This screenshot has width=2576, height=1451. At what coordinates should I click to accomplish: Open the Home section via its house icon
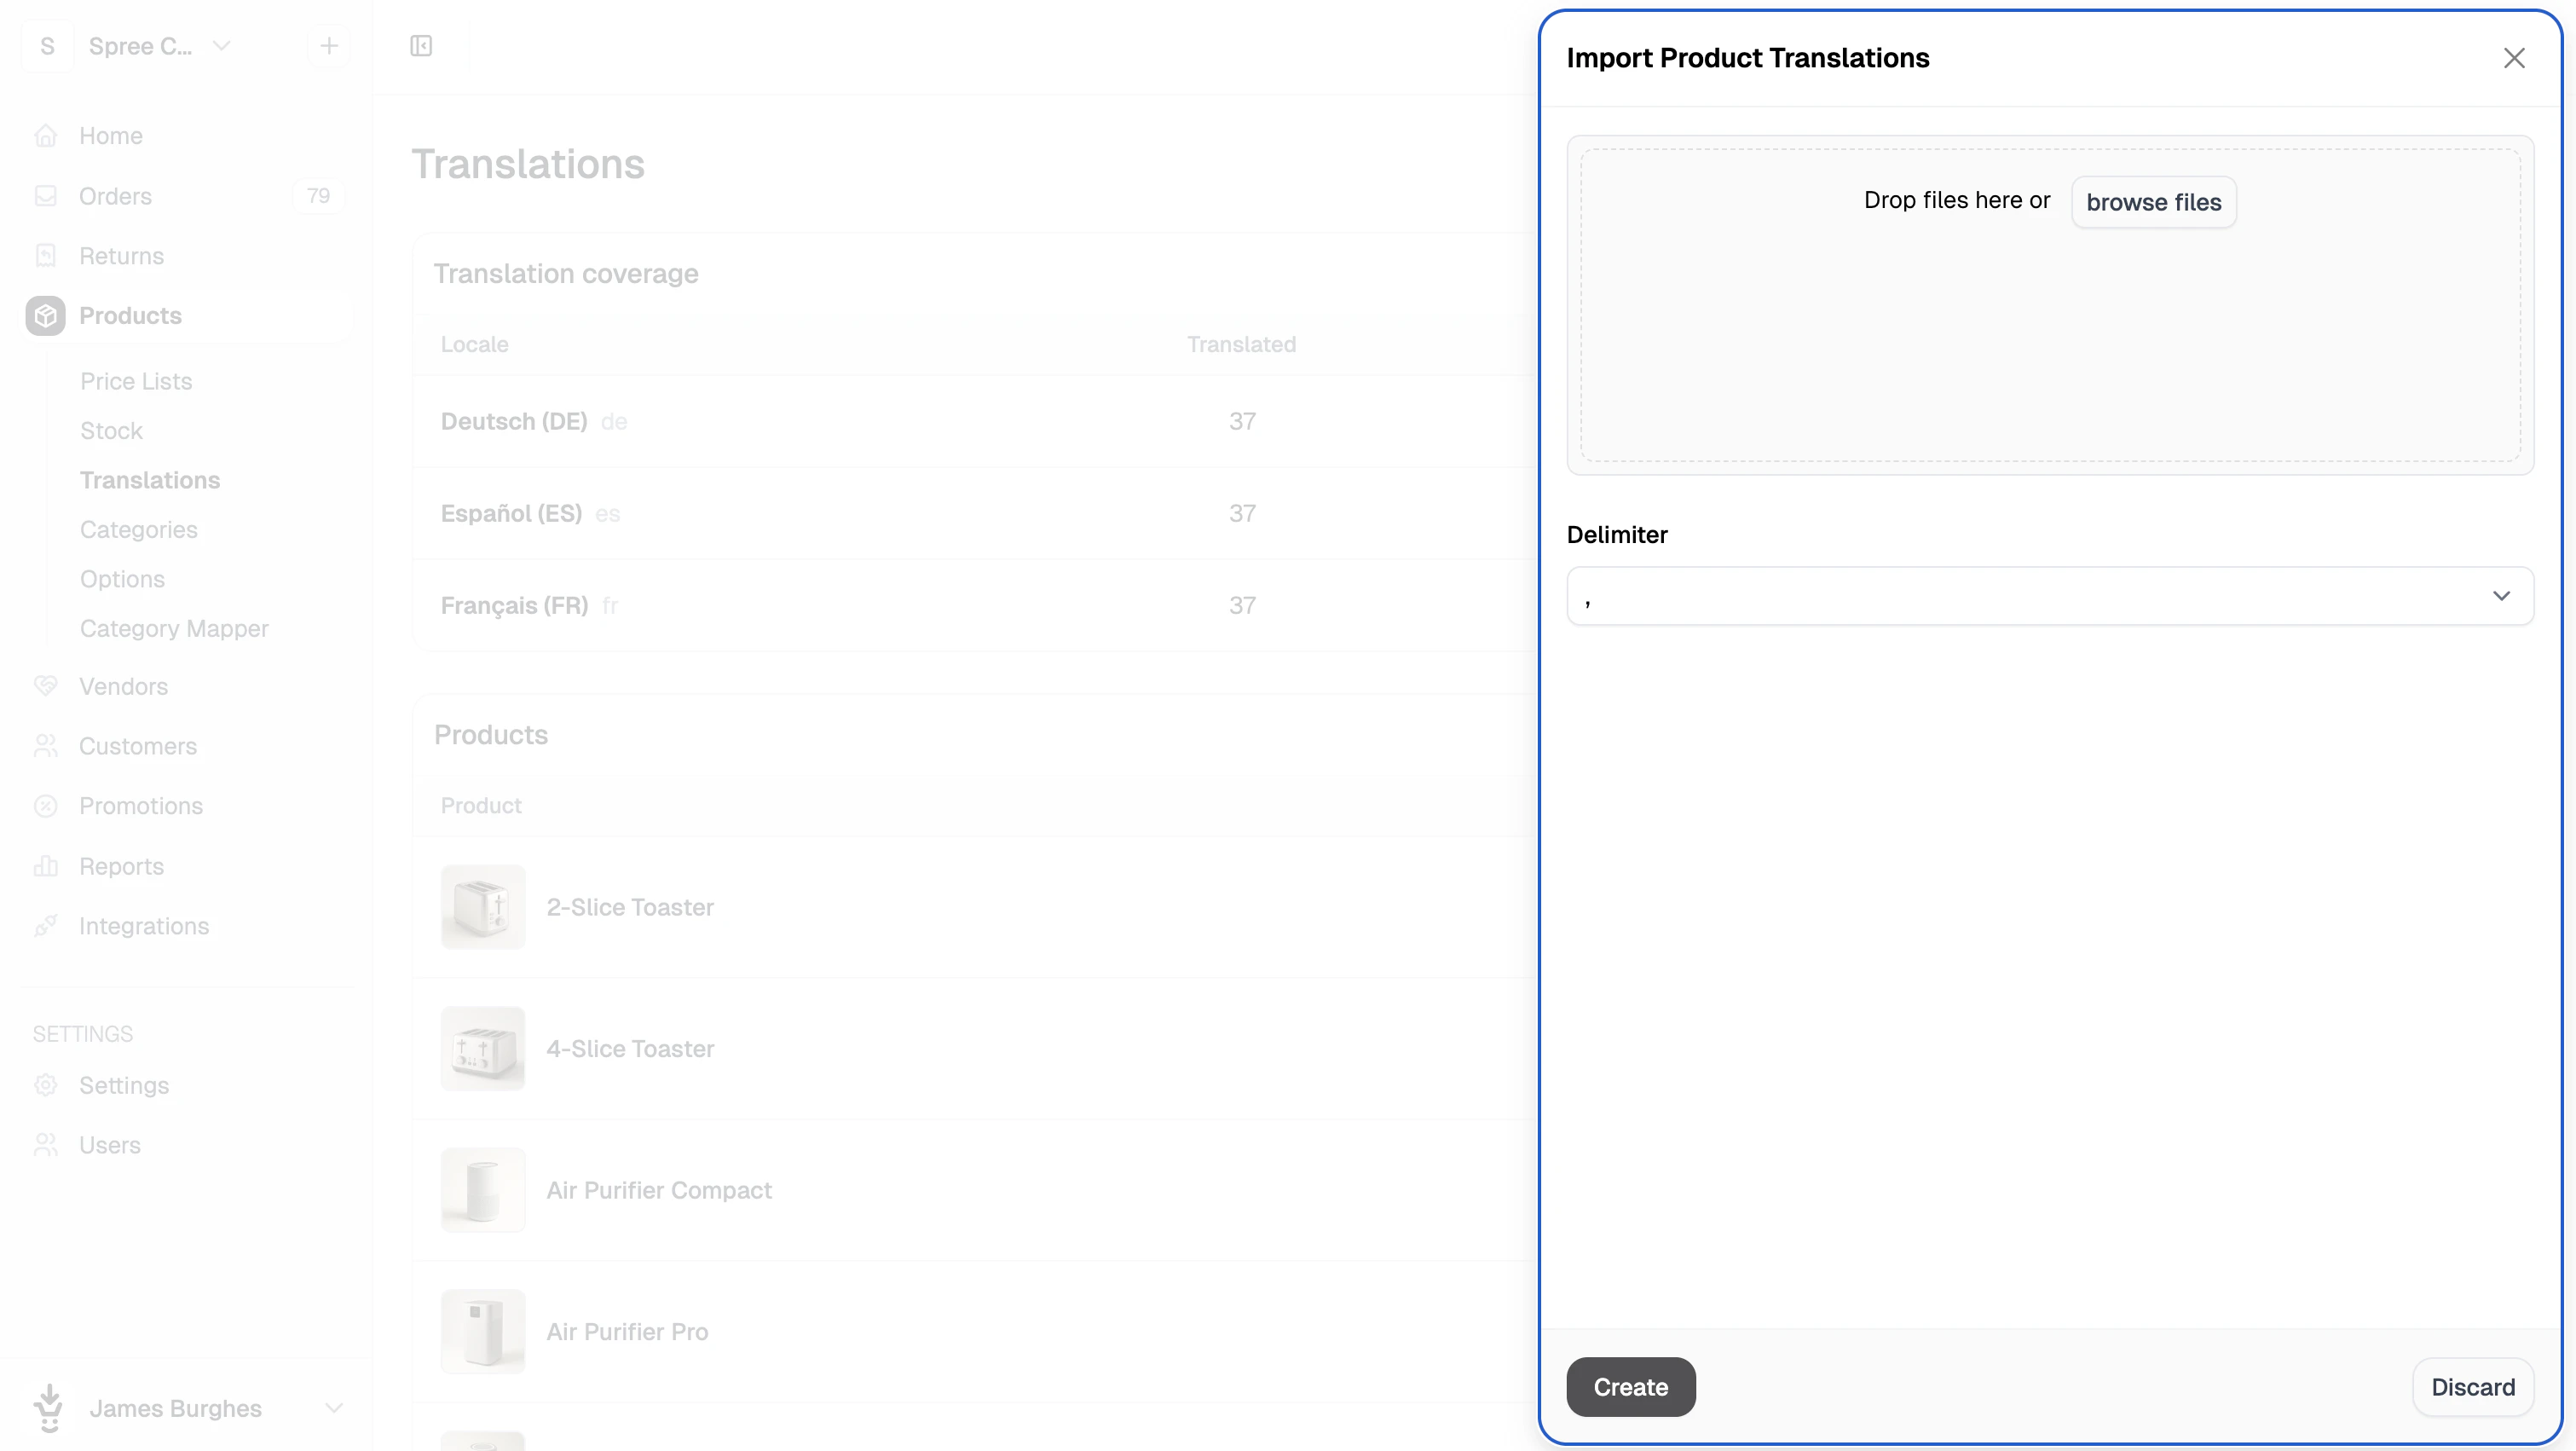click(47, 135)
